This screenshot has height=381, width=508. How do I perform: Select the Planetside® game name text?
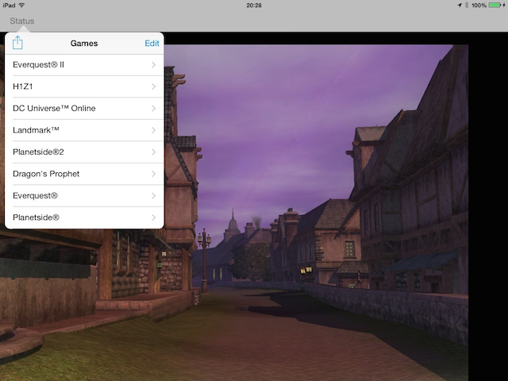(x=36, y=217)
